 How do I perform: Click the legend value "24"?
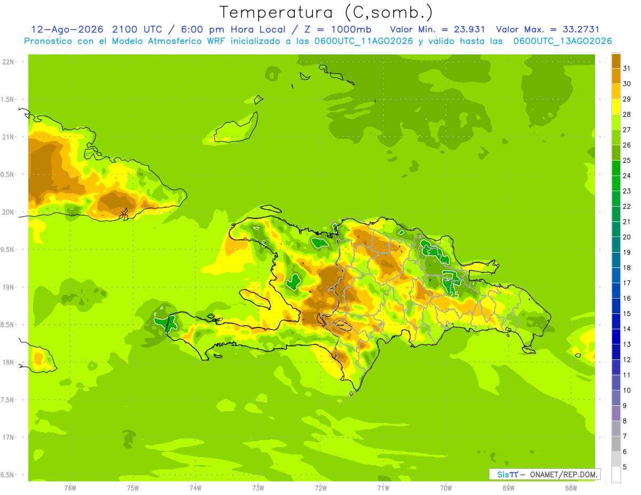627,176
